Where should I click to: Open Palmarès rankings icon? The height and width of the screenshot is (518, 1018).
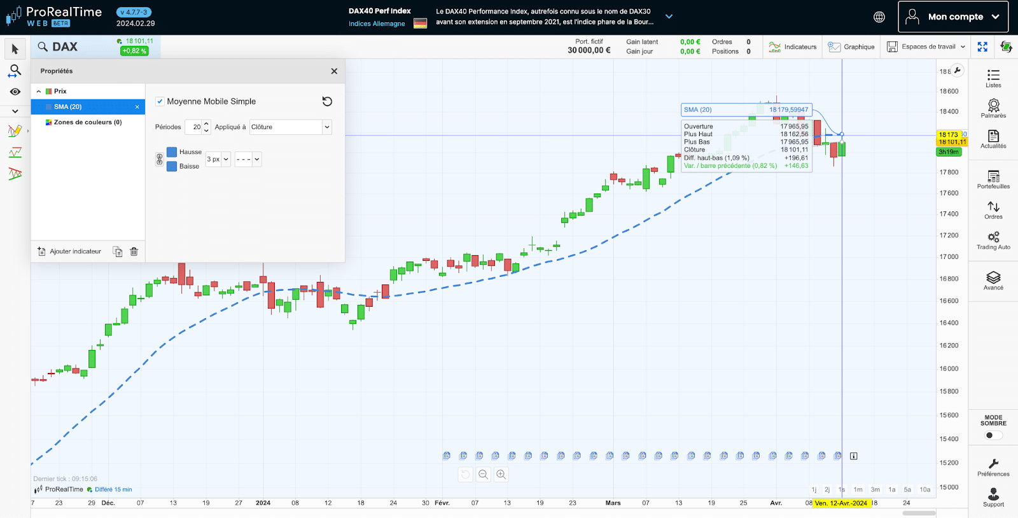[x=993, y=108]
